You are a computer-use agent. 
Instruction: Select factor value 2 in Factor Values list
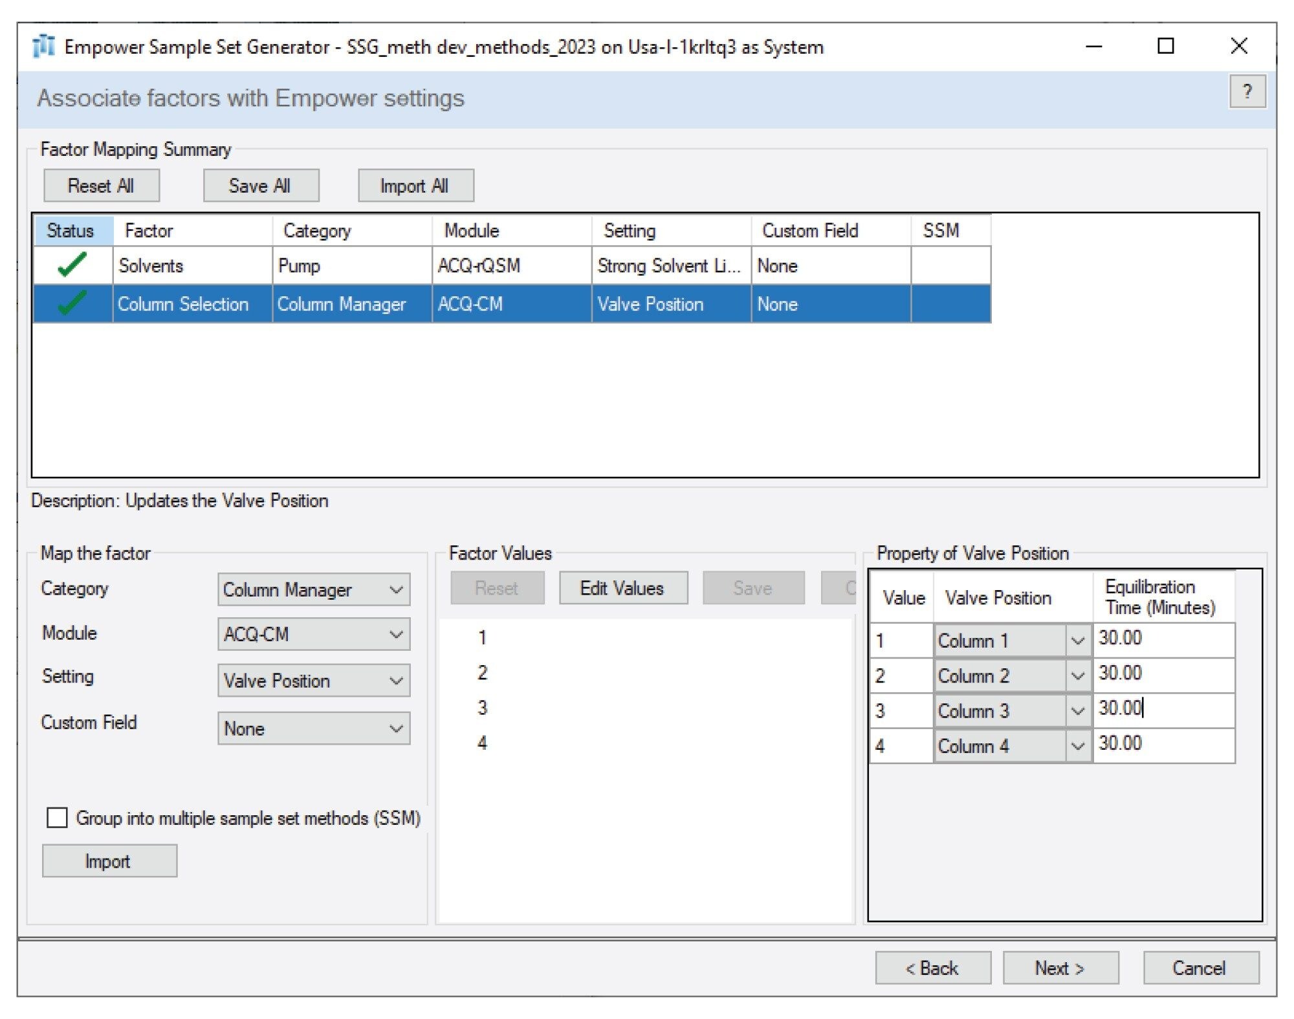pyautogui.click(x=482, y=672)
